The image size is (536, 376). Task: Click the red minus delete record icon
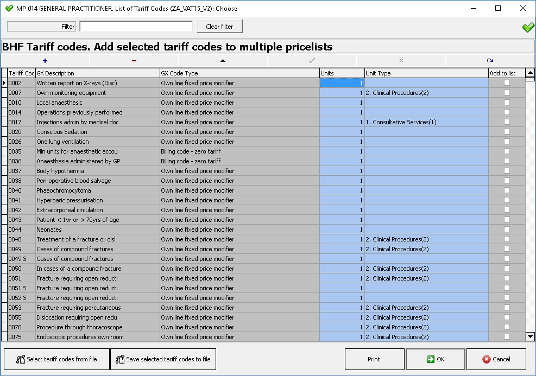(x=134, y=61)
